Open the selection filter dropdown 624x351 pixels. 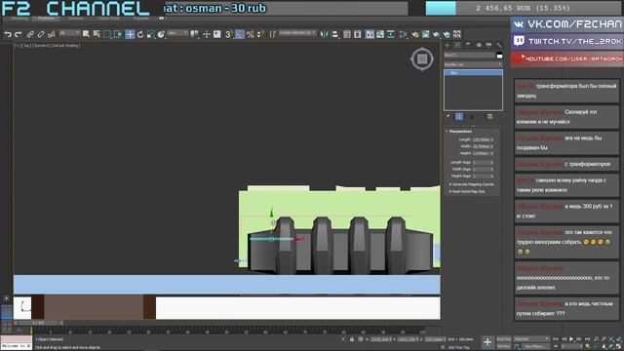tap(69, 33)
